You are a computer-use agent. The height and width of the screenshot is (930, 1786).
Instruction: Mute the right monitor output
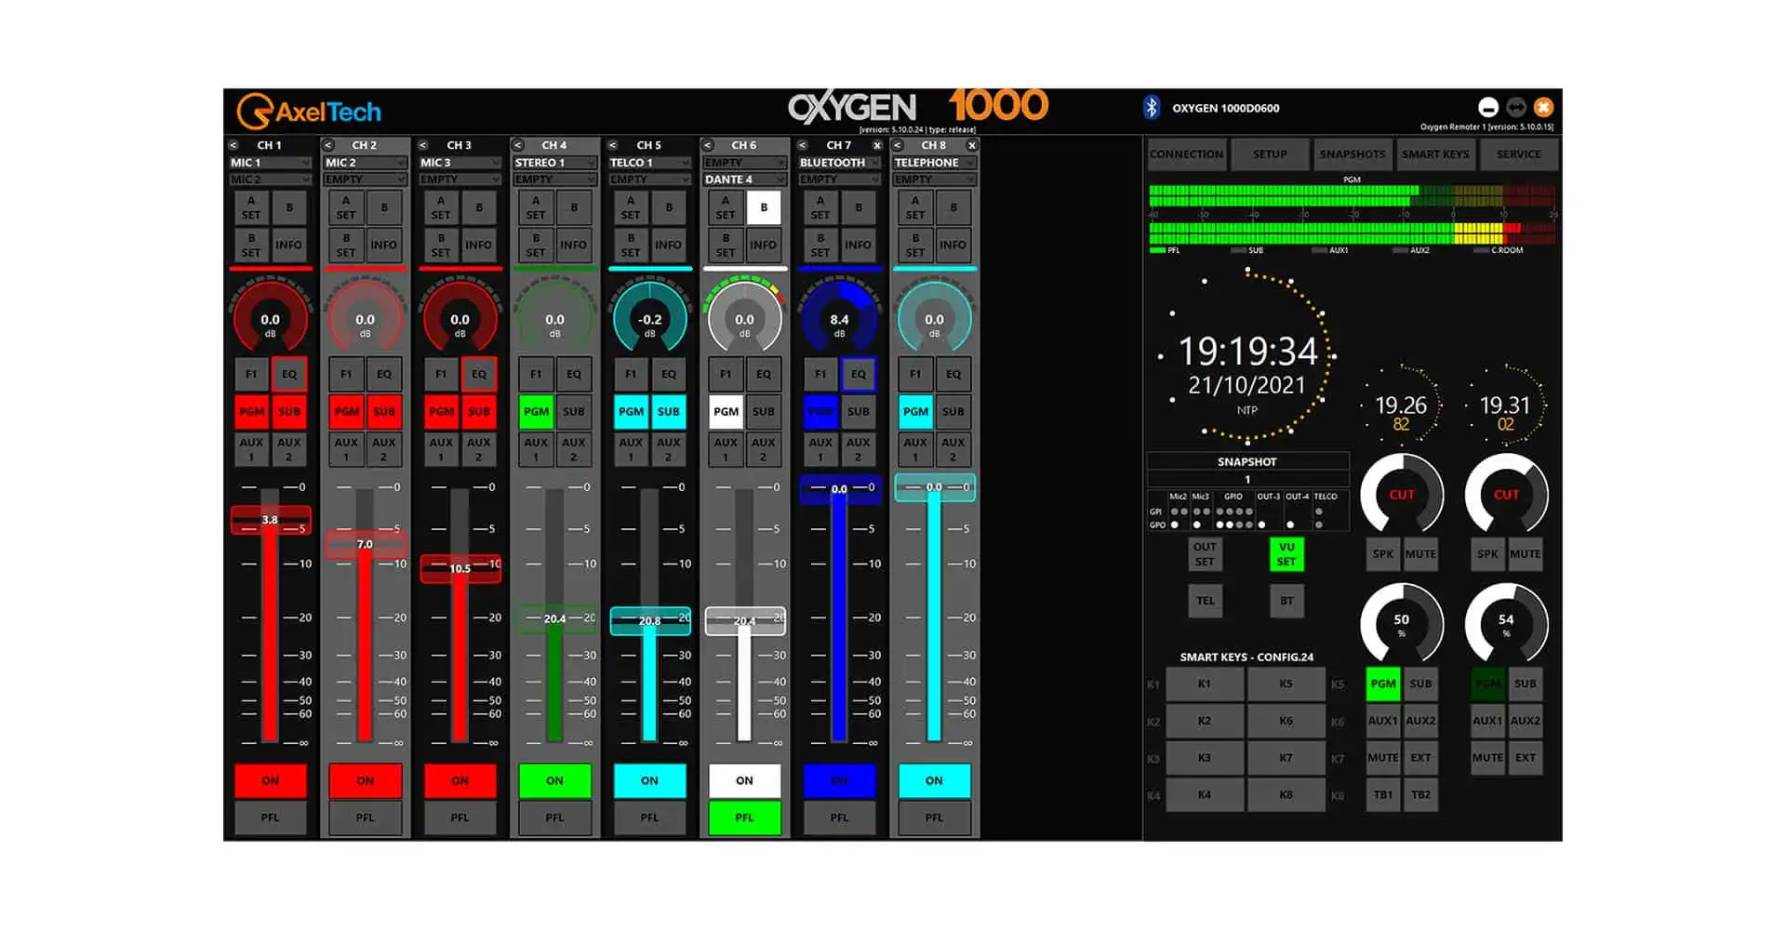1525,553
